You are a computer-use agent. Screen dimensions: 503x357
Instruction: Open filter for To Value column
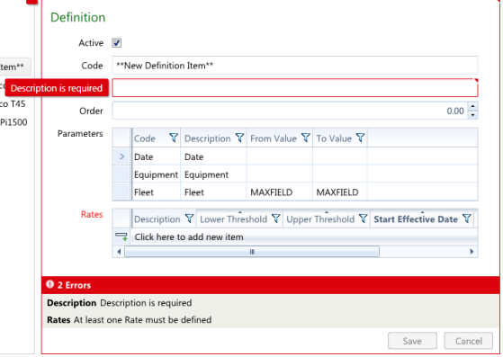pyautogui.click(x=361, y=138)
